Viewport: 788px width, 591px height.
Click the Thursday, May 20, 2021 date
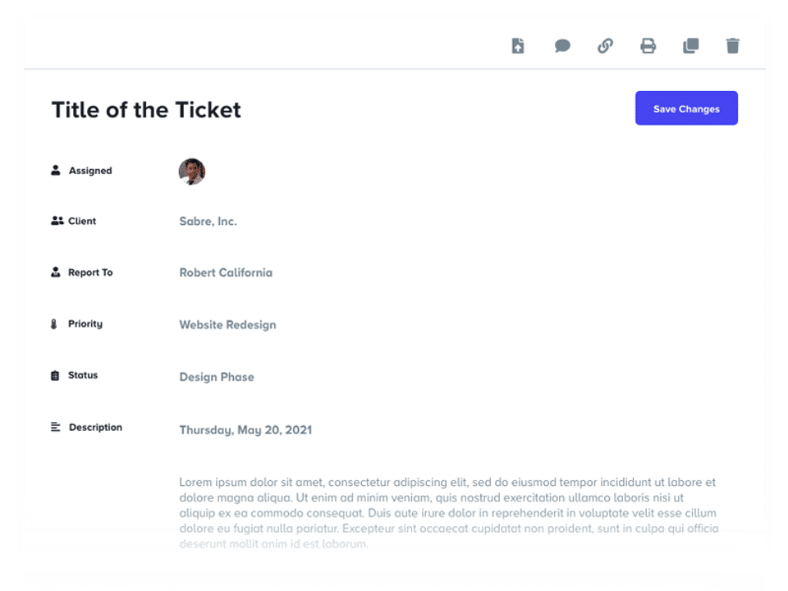click(x=245, y=430)
